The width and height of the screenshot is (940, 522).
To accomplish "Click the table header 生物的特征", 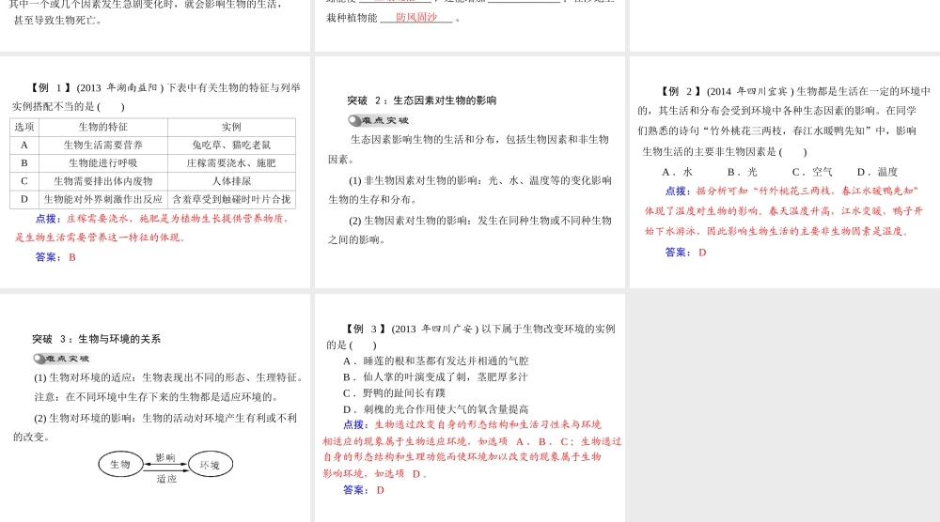I will click(103, 127).
